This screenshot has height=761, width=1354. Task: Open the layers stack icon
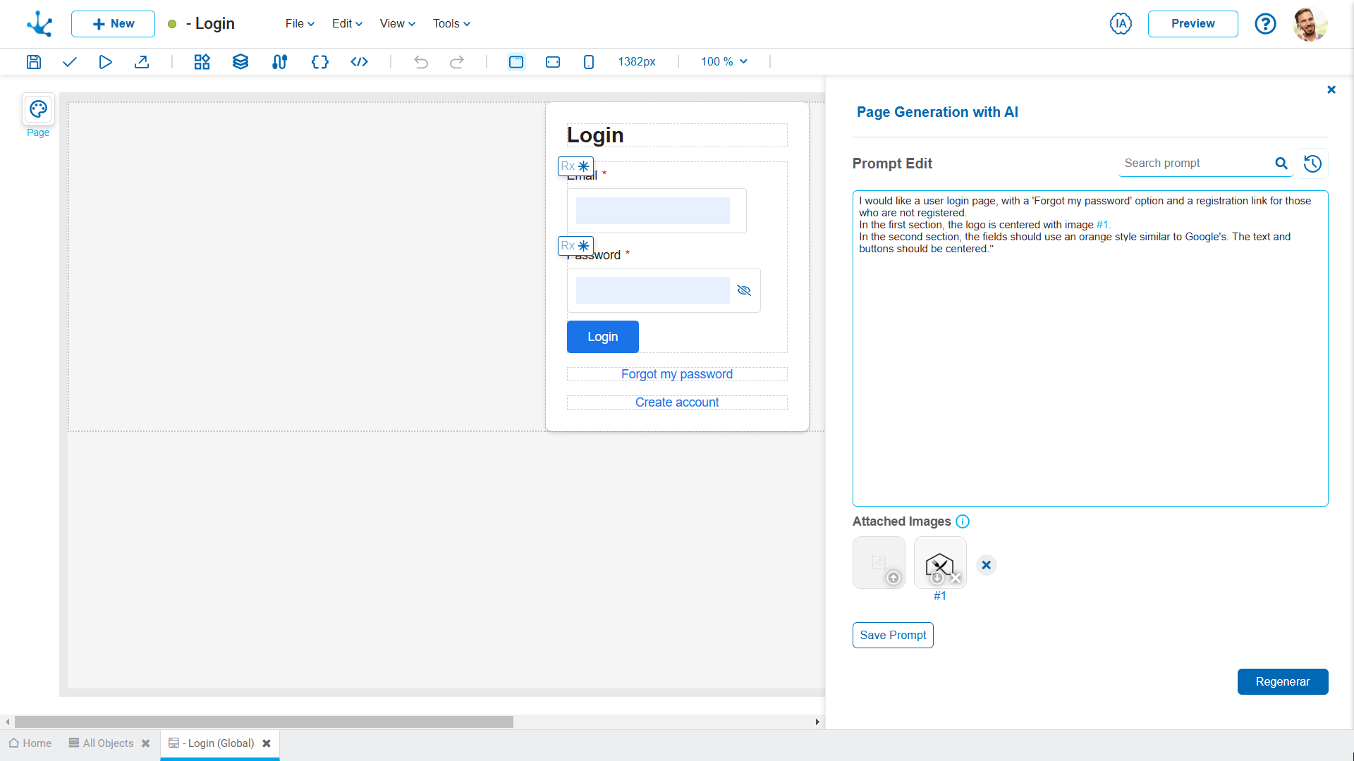tap(240, 62)
